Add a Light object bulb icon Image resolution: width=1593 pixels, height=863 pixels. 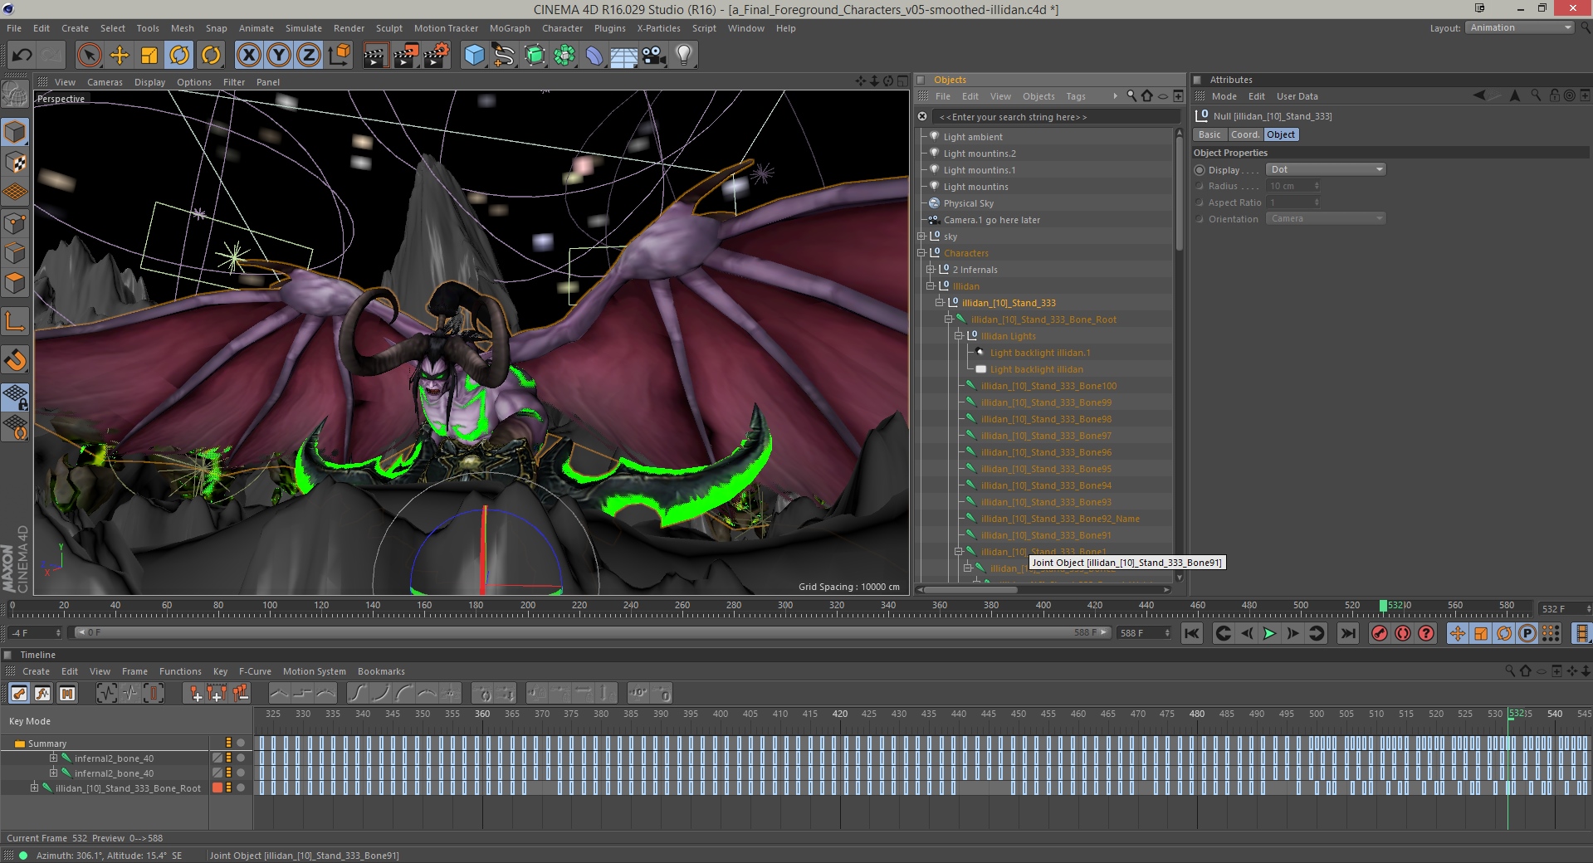[684, 56]
